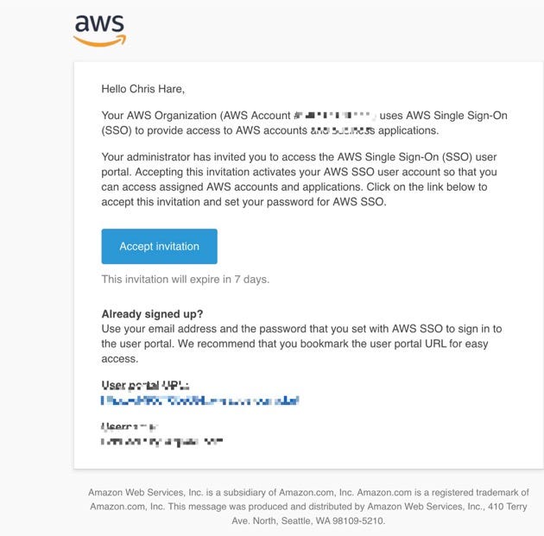Click the orange smile arrow under the logo
This screenshot has height=536, width=544.
click(99, 41)
